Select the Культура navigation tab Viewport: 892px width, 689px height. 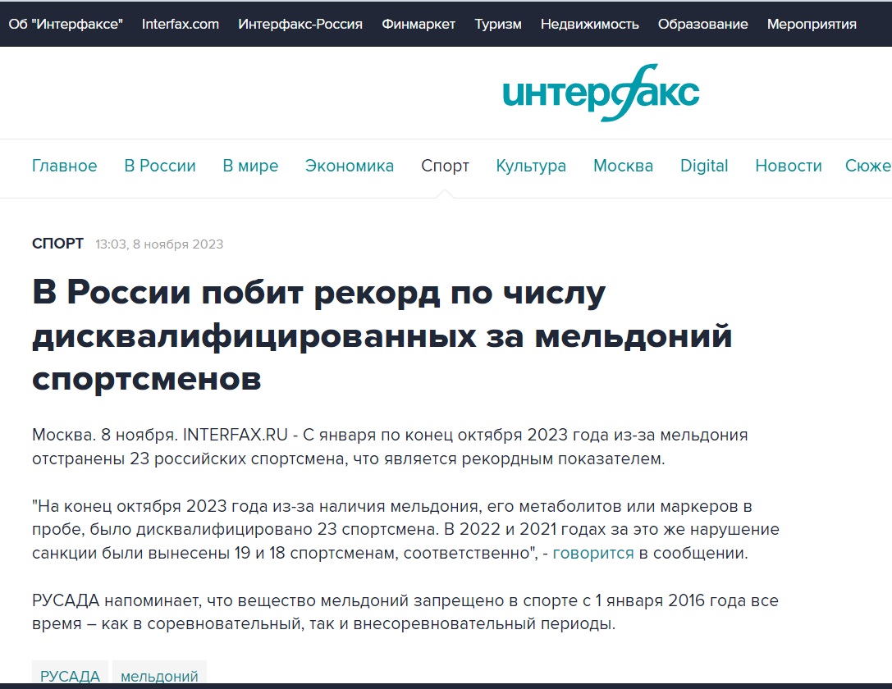[531, 166]
